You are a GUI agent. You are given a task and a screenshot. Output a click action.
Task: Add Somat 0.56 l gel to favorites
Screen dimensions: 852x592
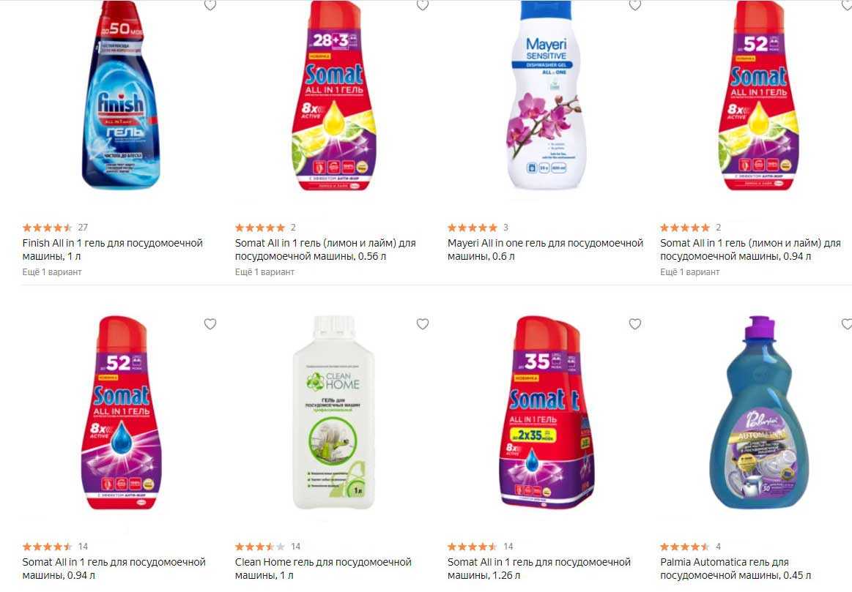423,5
